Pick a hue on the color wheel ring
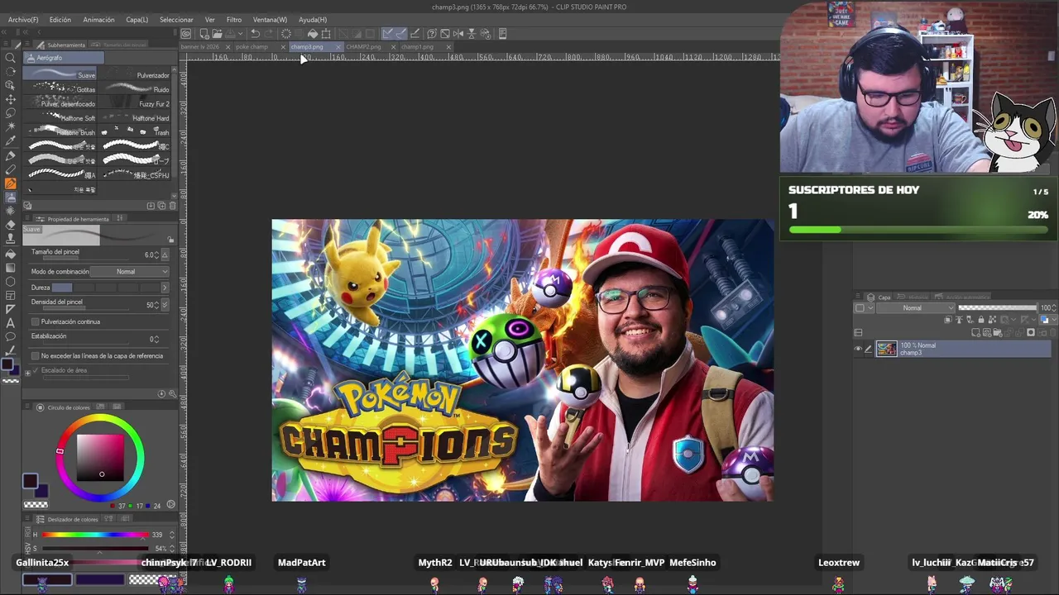The height and width of the screenshot is (595, 1059). coord(100,419)
